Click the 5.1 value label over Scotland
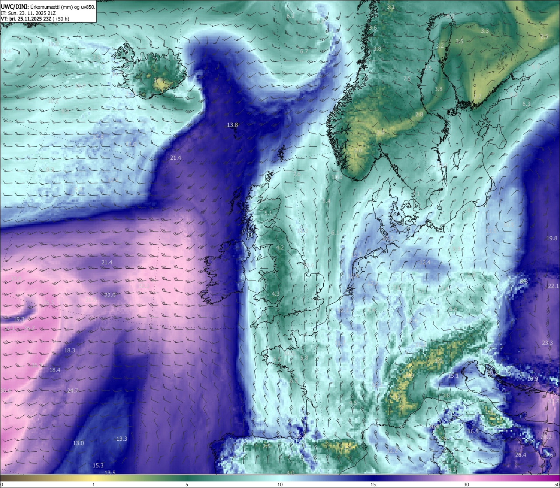560x488 pixels. tap(268, 213)
